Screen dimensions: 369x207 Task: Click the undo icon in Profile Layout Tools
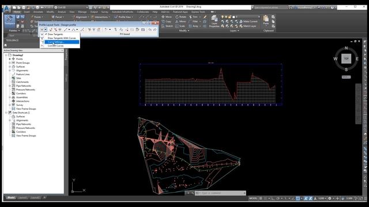(150, 29)
